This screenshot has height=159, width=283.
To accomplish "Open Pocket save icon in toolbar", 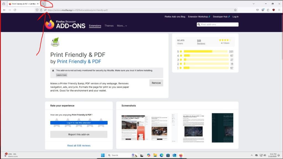I will coord(258,10).
